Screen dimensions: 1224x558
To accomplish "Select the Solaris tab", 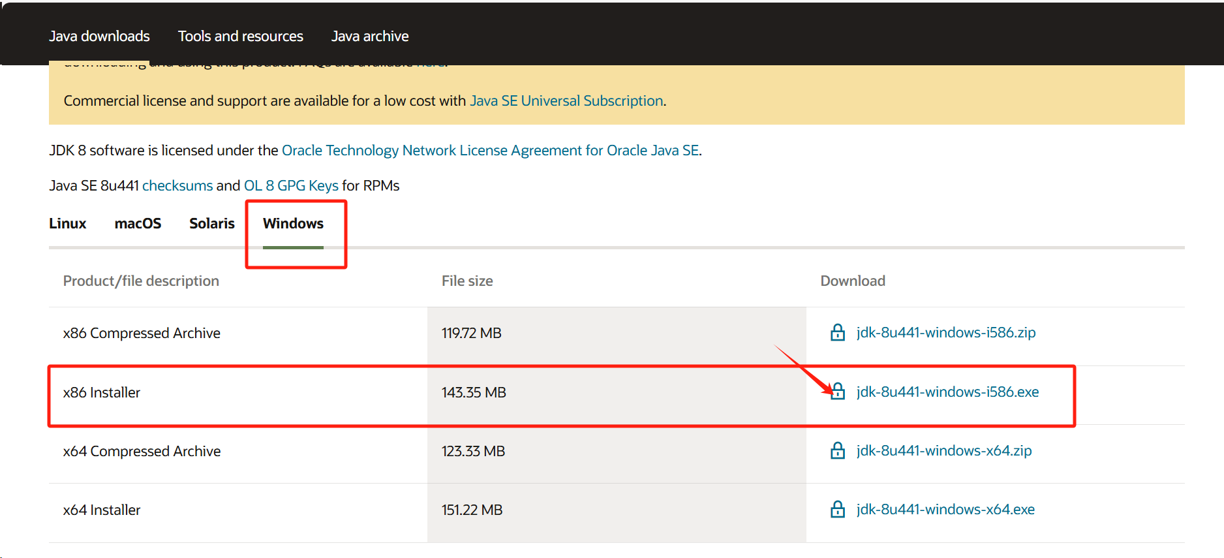I will (212, 224).
